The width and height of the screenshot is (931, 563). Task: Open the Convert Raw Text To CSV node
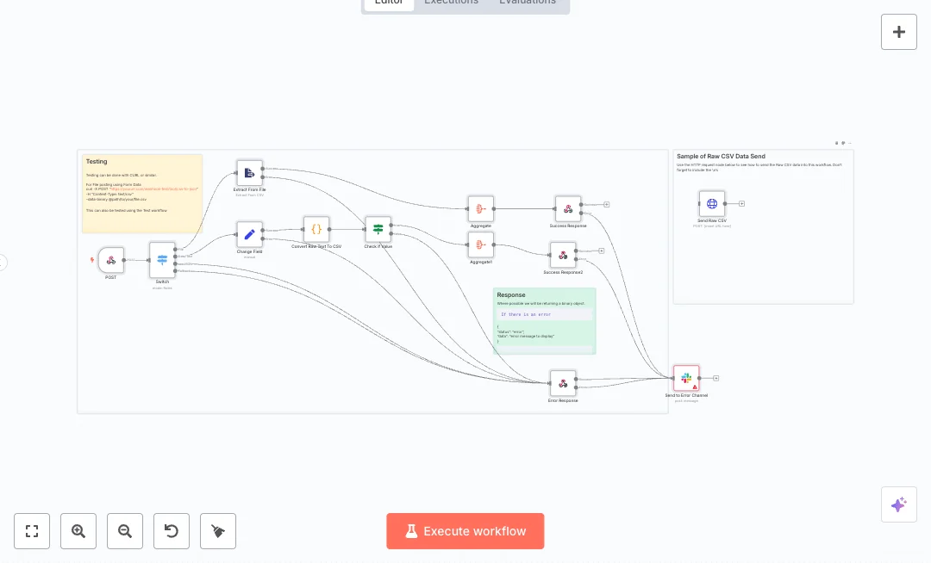316,229
